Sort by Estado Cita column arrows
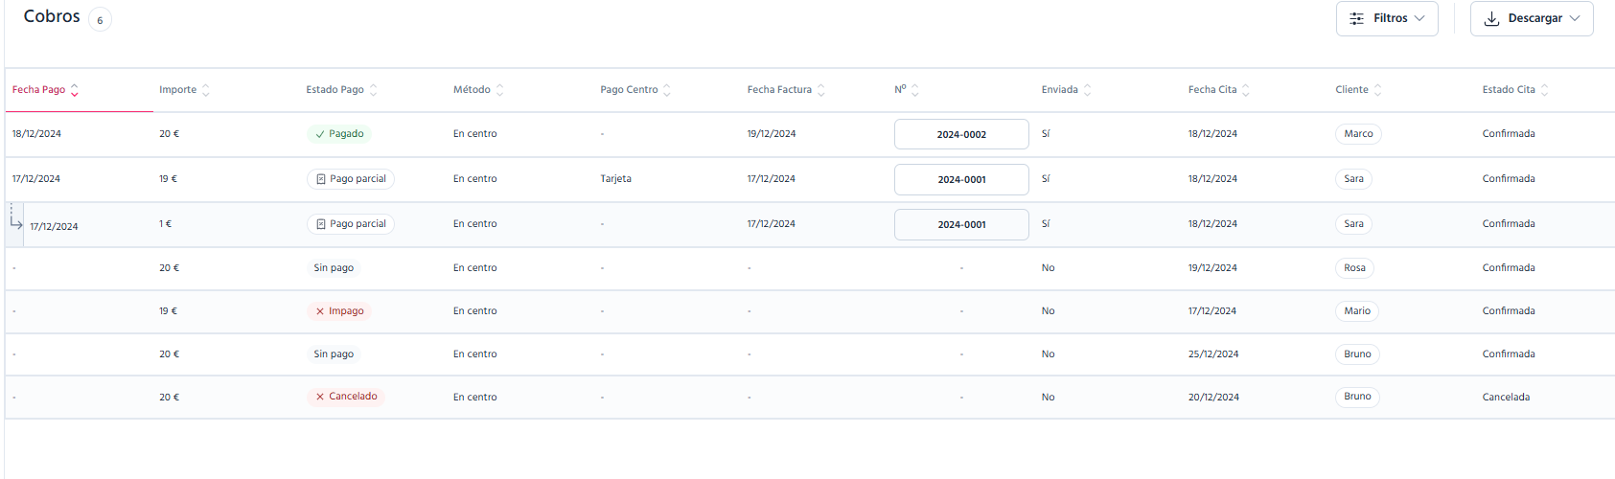The height and width of the screenshot is (479, 1615). click(1545, 90)
